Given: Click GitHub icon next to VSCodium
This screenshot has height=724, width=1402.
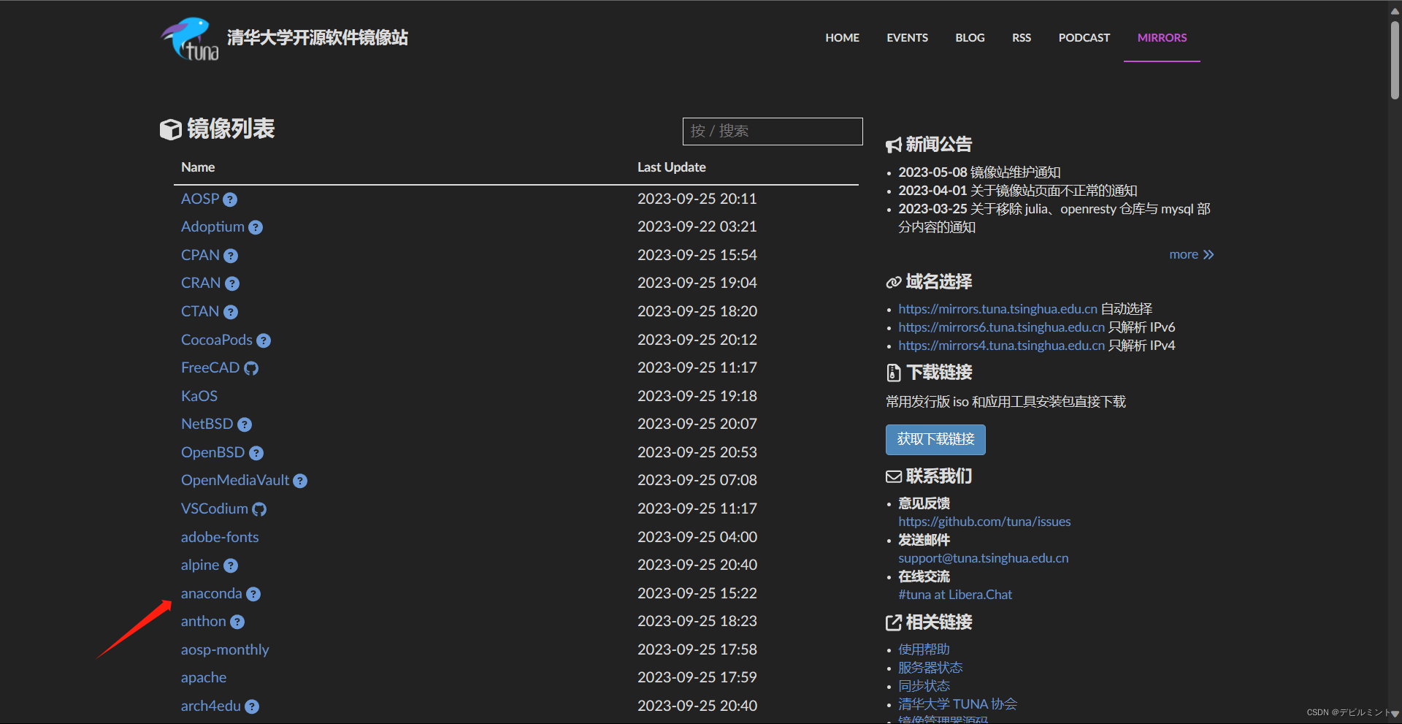Looking at the screenshot, I should 259,509.
